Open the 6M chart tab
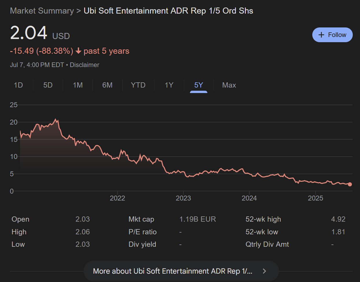 [x=107, y=85]
